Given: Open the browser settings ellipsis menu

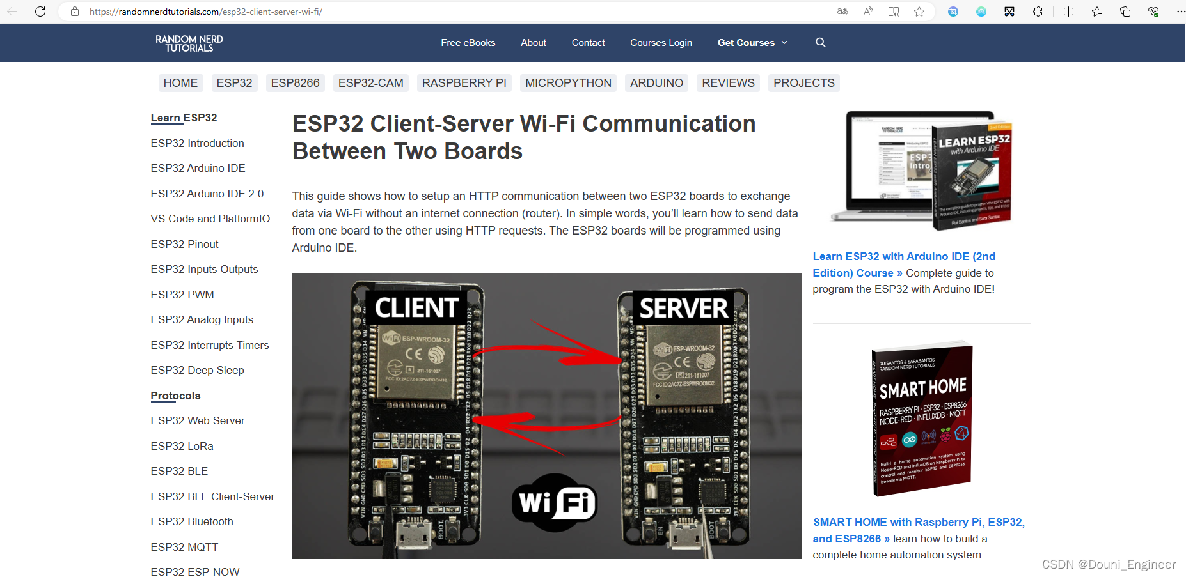Looking at the screenshot, I should [x=1180, y=12].
